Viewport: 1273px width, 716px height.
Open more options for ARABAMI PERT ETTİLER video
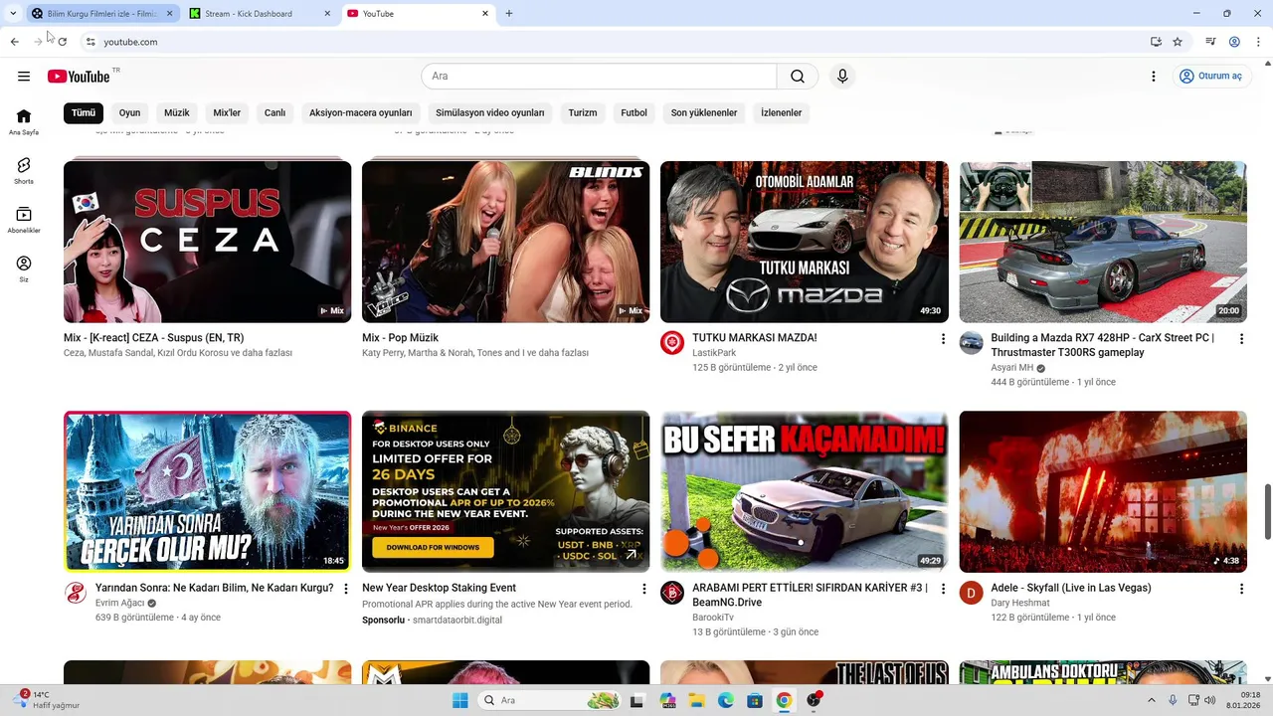coord(943,589)
